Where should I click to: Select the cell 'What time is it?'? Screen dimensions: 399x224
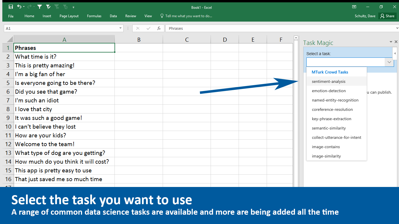(x=64, y=57)
